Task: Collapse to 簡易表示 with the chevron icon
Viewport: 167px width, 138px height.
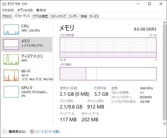Action: pos(4,131)
